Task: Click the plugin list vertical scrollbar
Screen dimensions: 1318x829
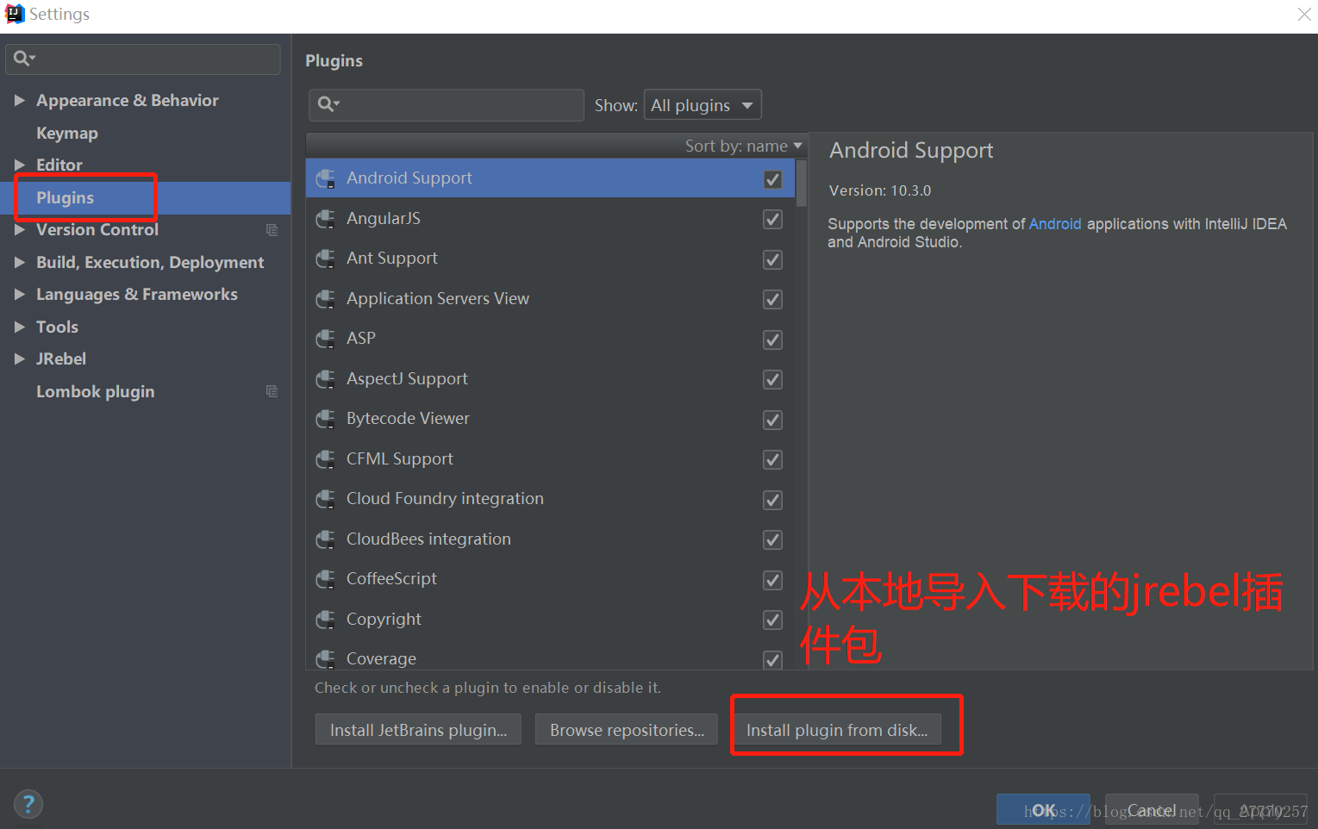Action: tap(802, 184)
